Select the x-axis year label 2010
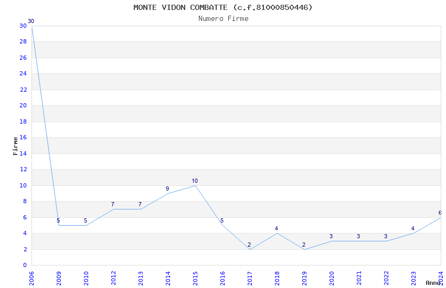The height and width of the screenshot is (288, 446). pyautogui.click(x=86, y=279)
